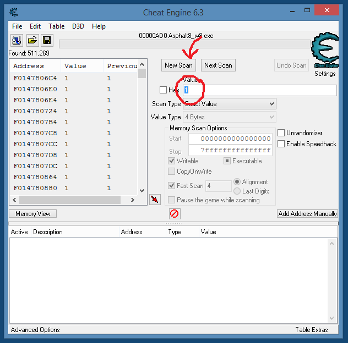Open the D3D menu
Screen dimensions: 348x343
coord(78,26)
